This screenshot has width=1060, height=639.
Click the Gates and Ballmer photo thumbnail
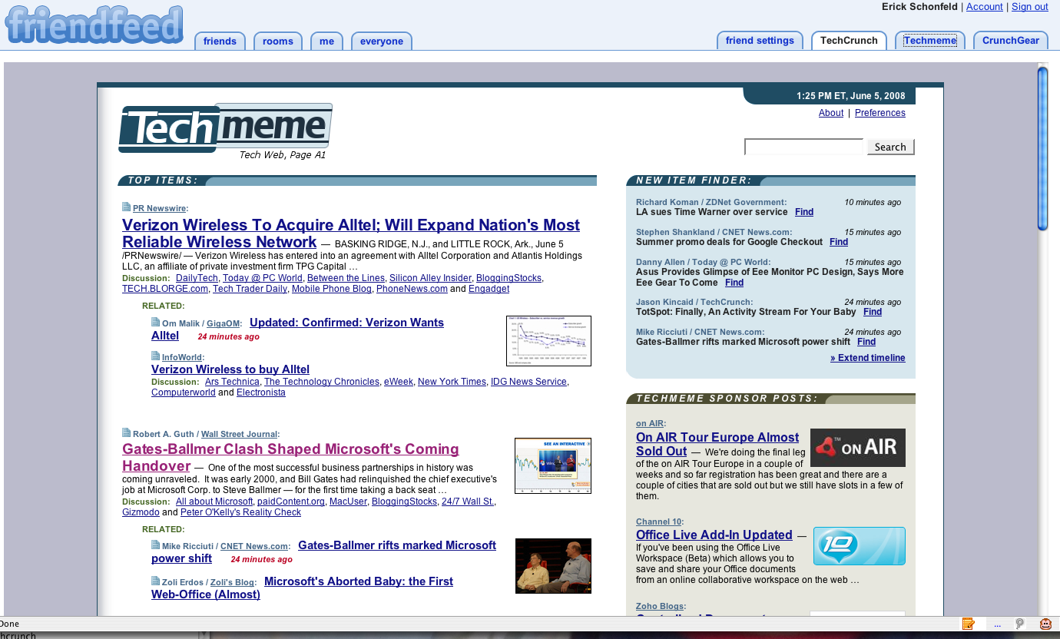pos(553,566)
